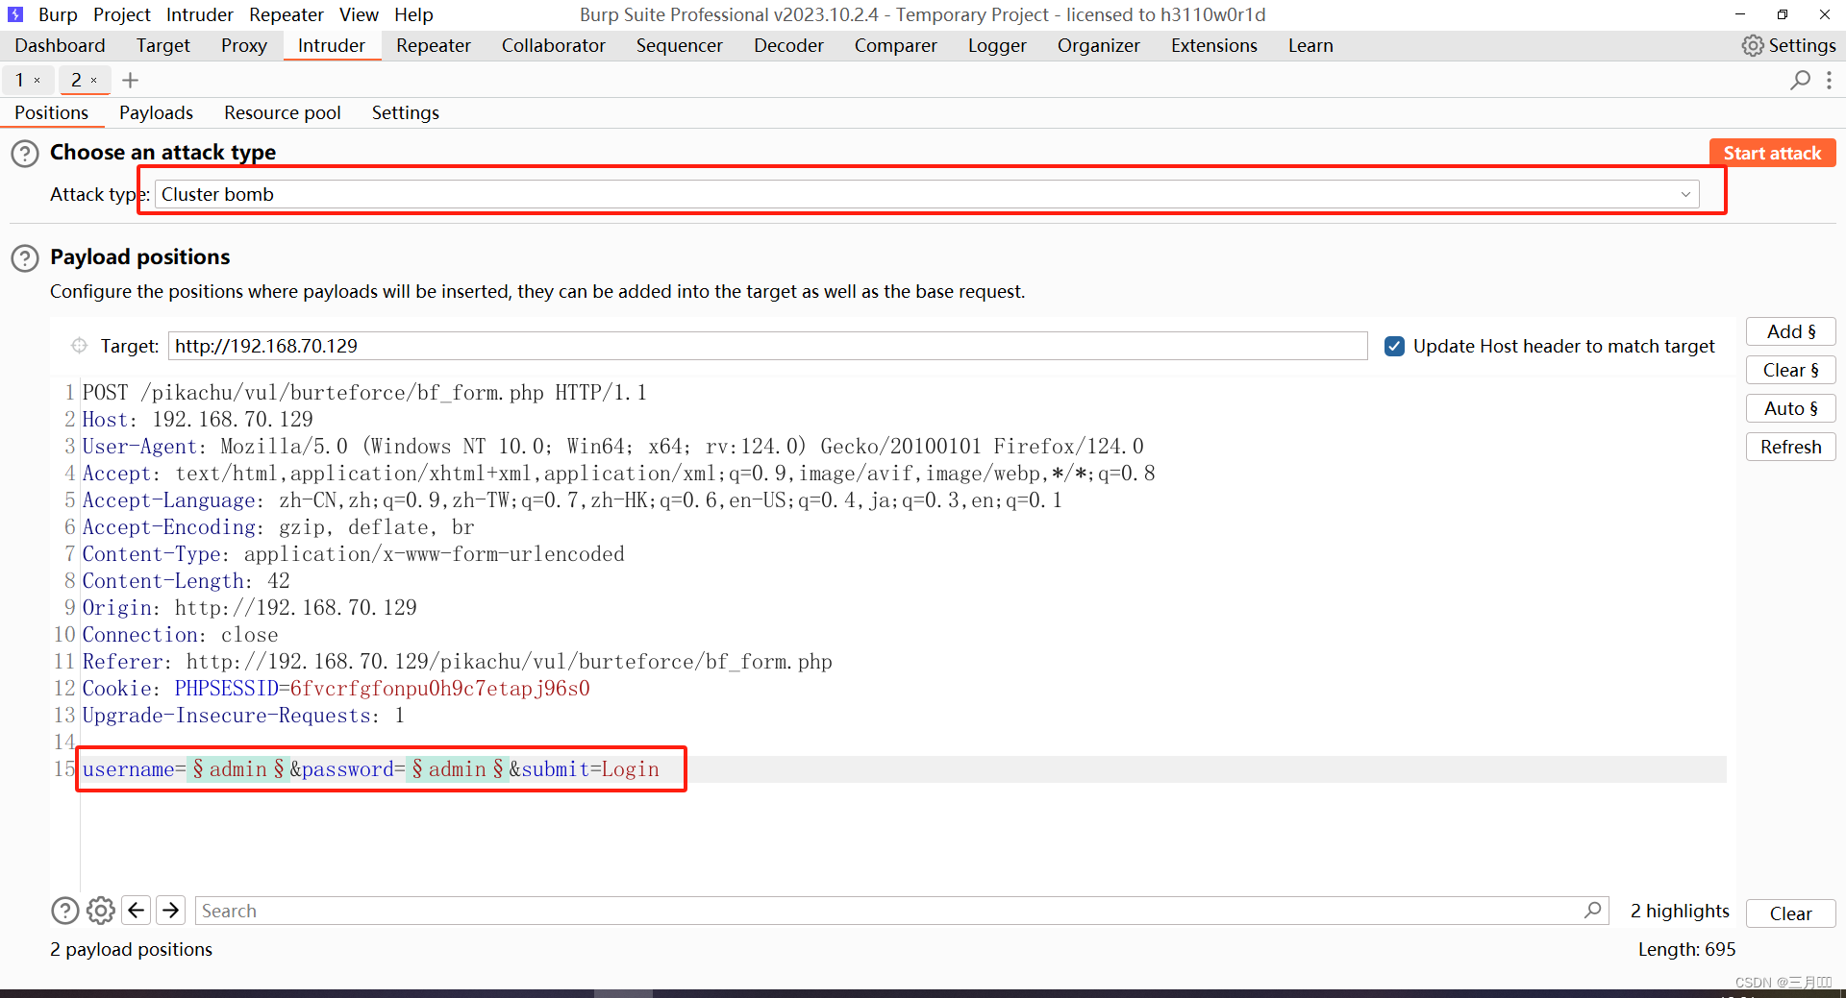Switch to the Decoder tab
Screen dimensions: 1846x998
[x=788, y=45]
